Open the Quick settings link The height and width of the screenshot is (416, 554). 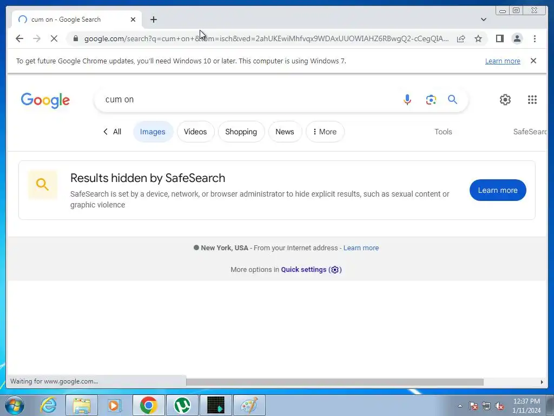click(x=311, y=270)
